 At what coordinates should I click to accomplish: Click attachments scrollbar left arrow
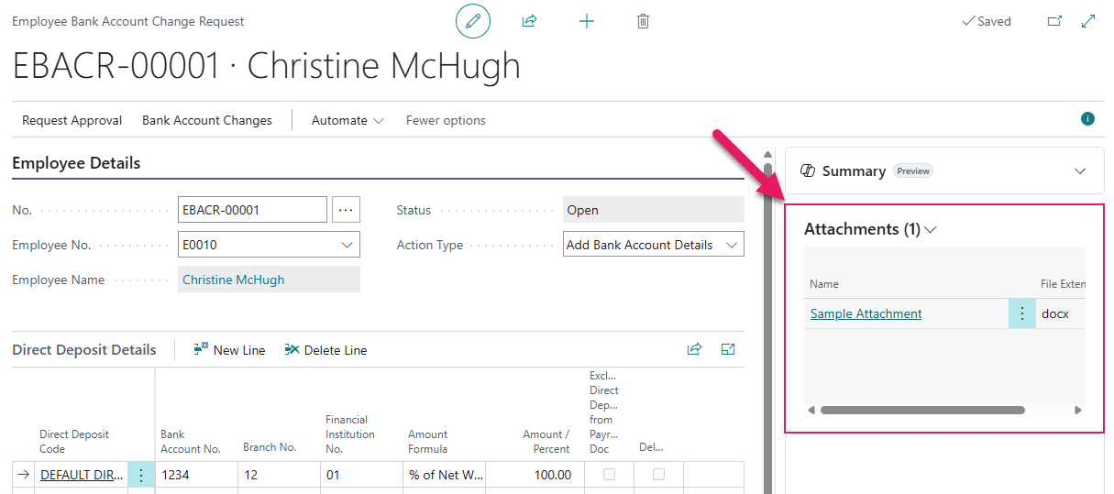click(811, 410)
